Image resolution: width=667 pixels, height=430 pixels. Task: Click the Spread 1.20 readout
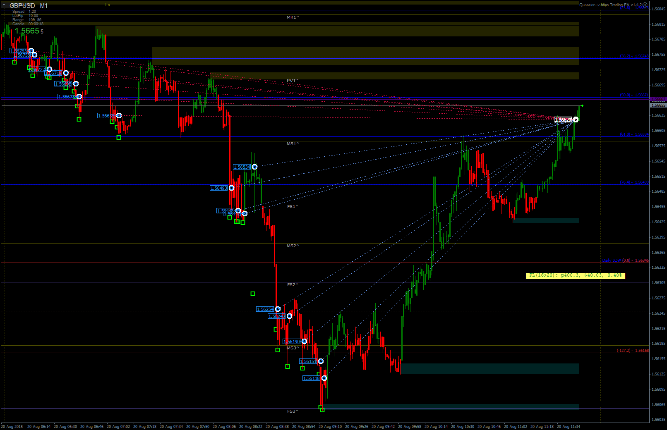pyautogui.click(x=24, y=12)
